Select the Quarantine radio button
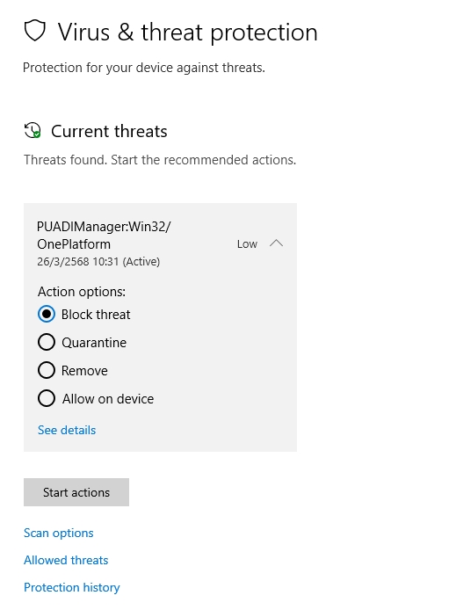The image size is (456, 610). point(47,342)
